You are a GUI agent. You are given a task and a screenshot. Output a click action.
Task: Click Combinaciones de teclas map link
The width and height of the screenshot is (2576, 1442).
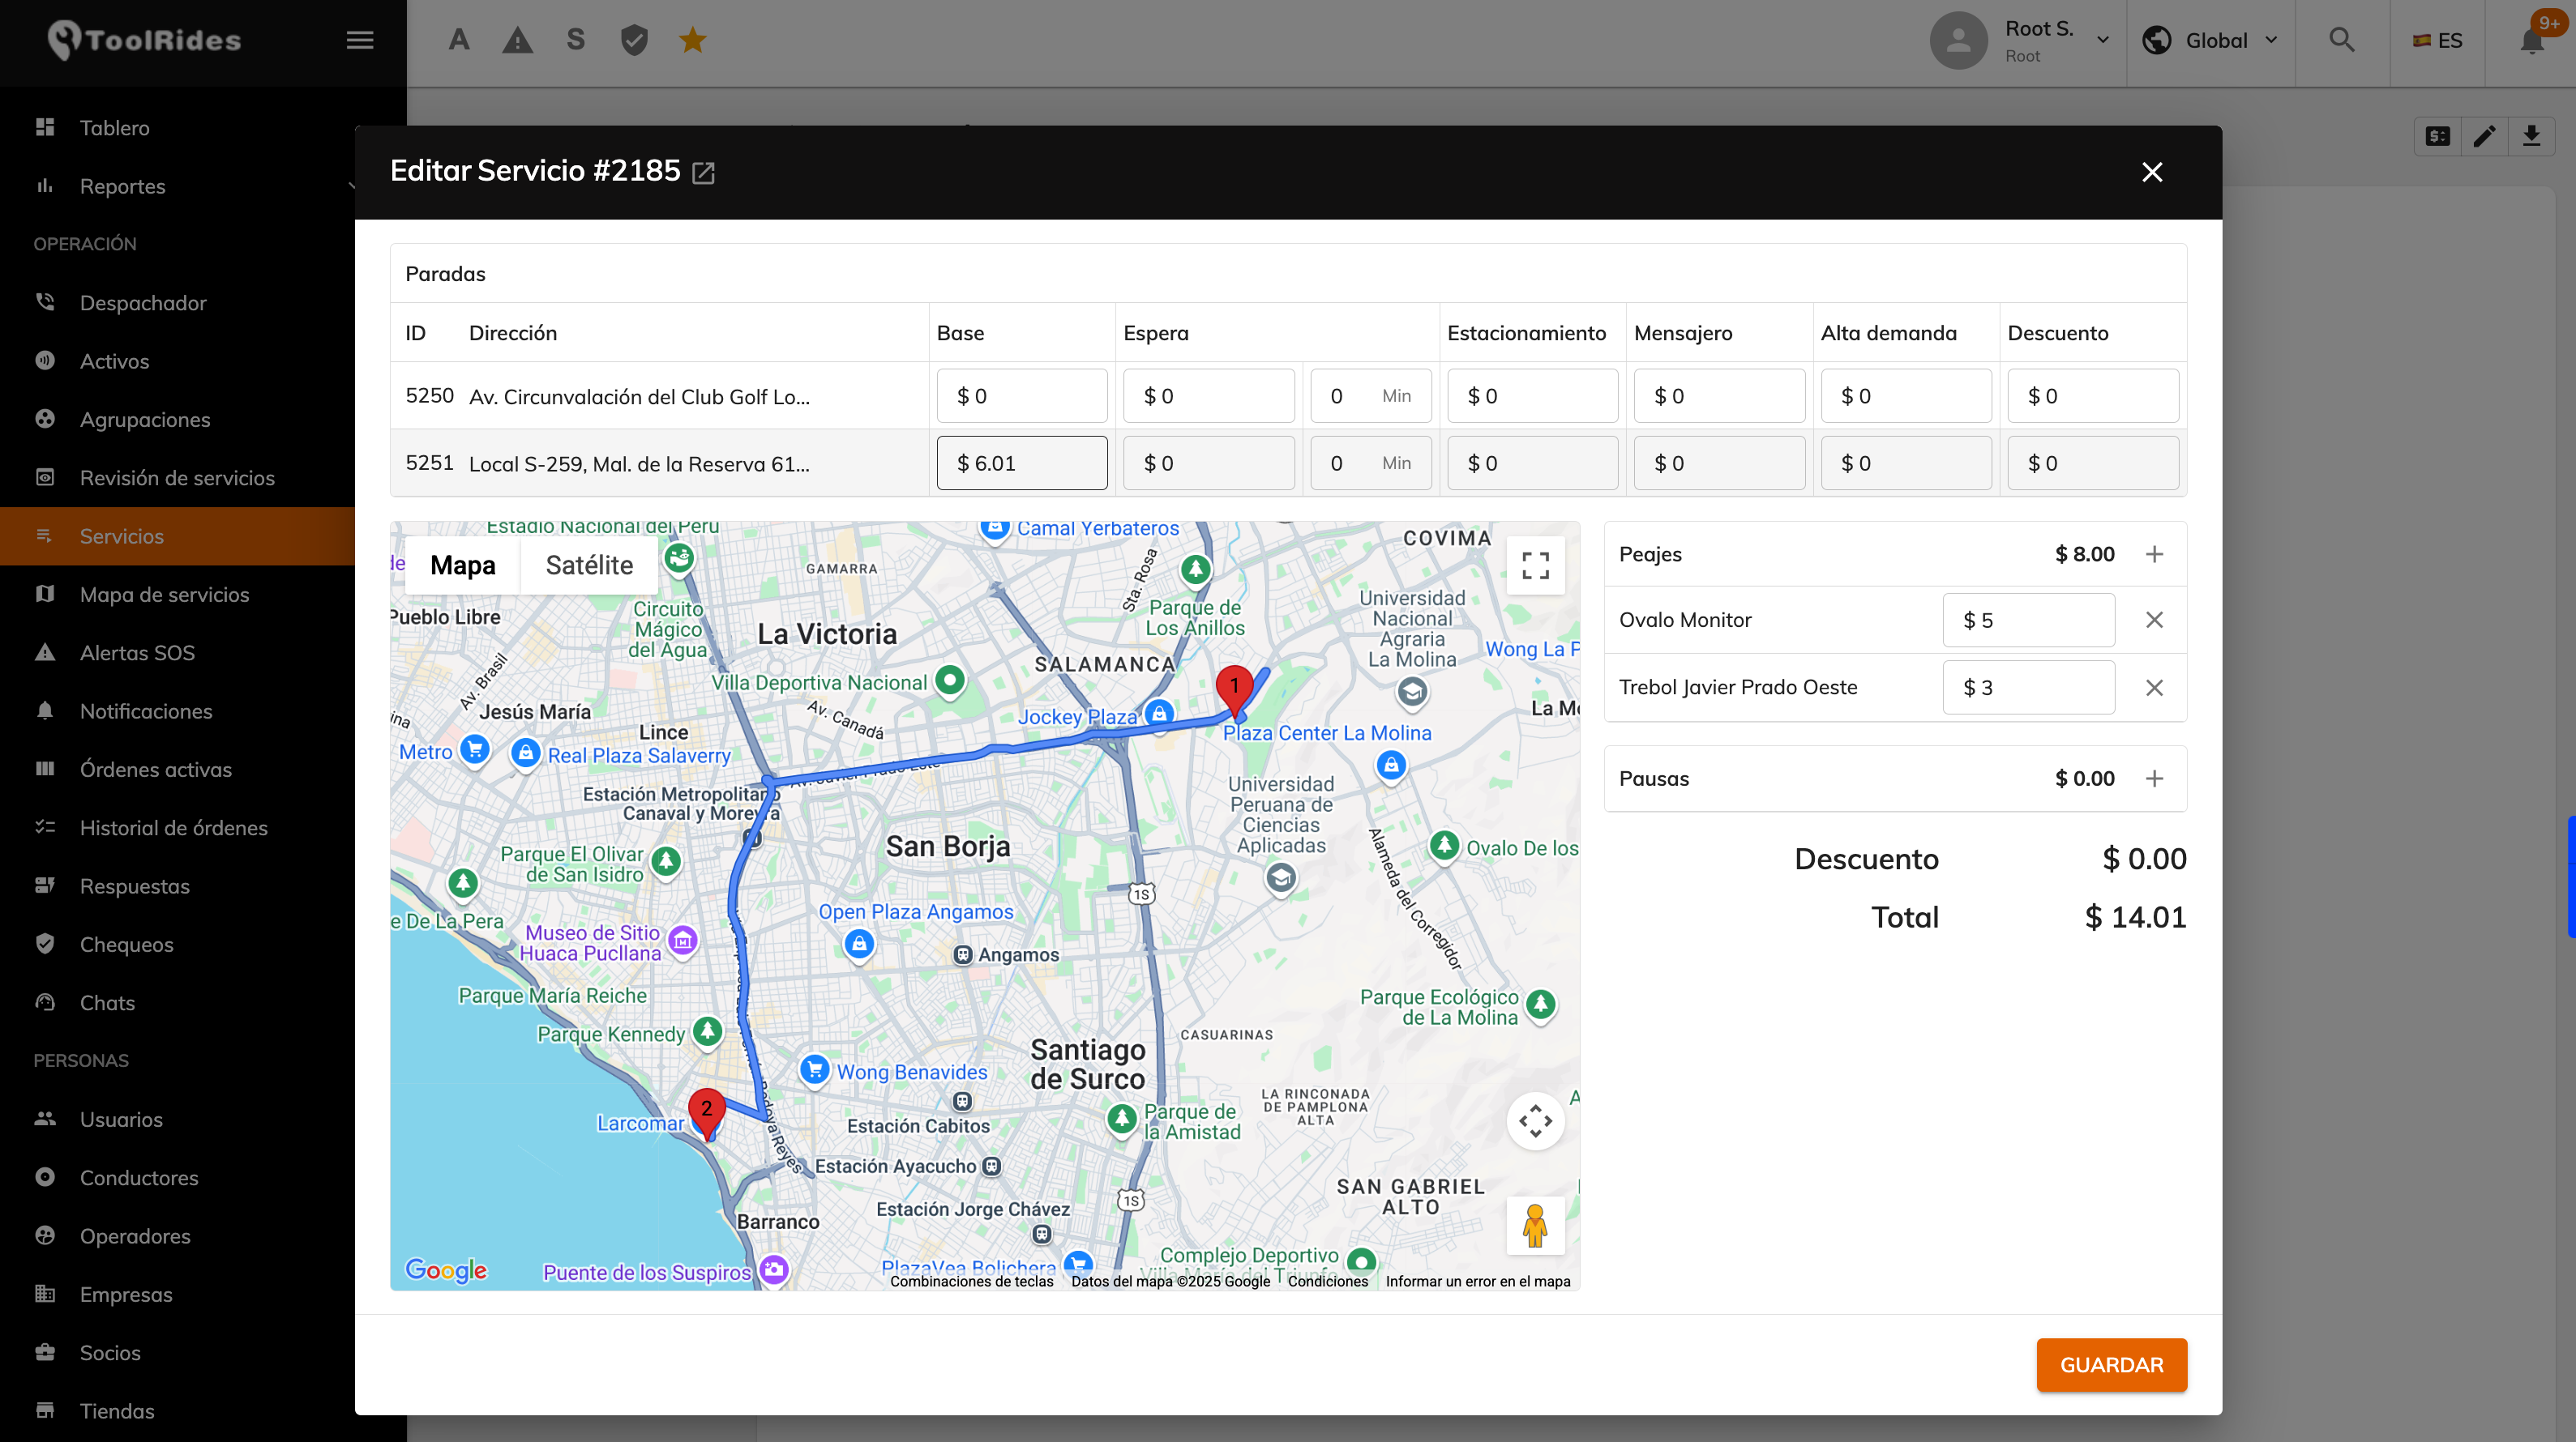tap(971, 1281)
